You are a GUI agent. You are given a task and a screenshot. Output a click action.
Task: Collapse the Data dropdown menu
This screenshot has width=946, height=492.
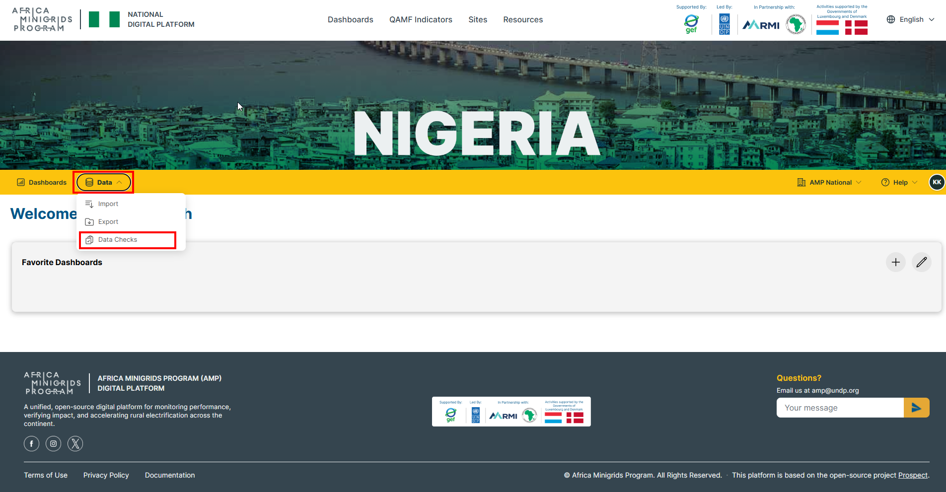[104, 182]
